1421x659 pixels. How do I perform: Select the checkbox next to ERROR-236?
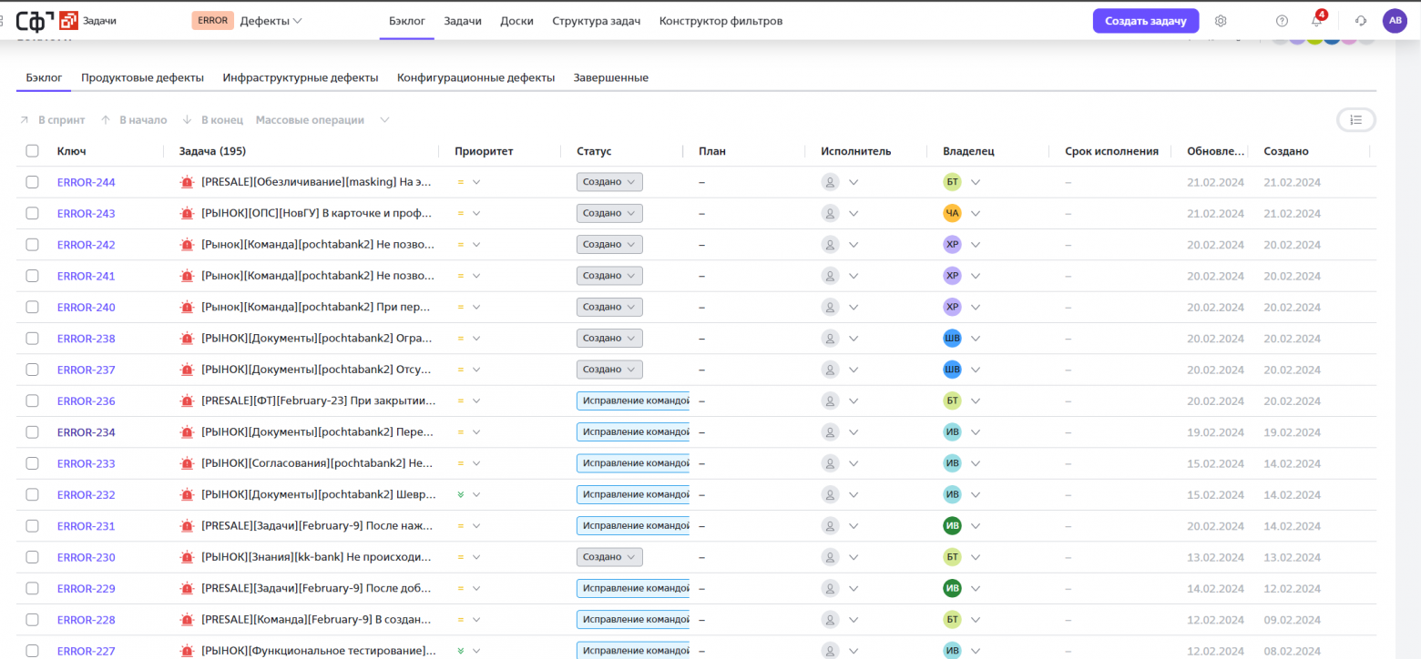(x=33, y=400)
